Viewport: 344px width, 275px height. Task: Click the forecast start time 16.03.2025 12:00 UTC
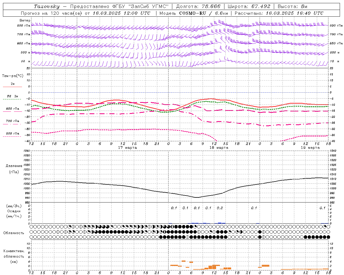[x=121, y=13]
